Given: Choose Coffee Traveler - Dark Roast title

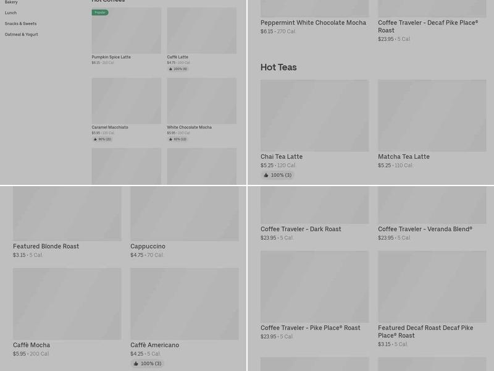Looking at the screenshot, I should coord(301,229).
